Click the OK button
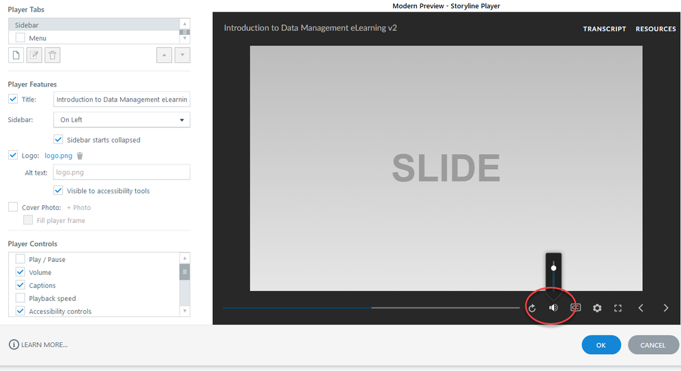This screenshot has width=681, height=371. 601,345
